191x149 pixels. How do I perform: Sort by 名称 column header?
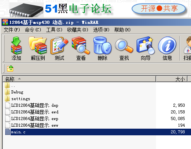click(x=79, y=79)
